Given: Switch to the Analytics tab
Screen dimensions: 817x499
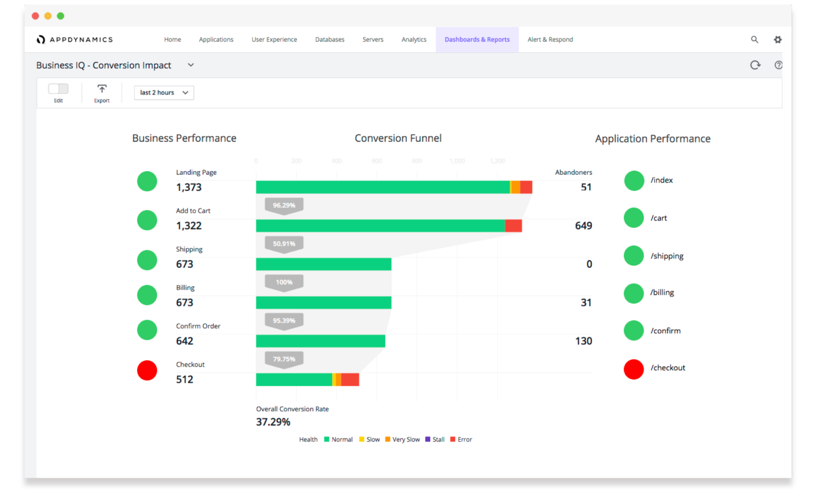Looking at the screenshot, I should click(x=414, y=39).
